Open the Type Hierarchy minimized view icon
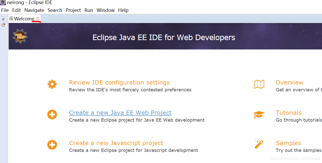Image resolution: width=322 pixels, height=163 pixels. 3,25
